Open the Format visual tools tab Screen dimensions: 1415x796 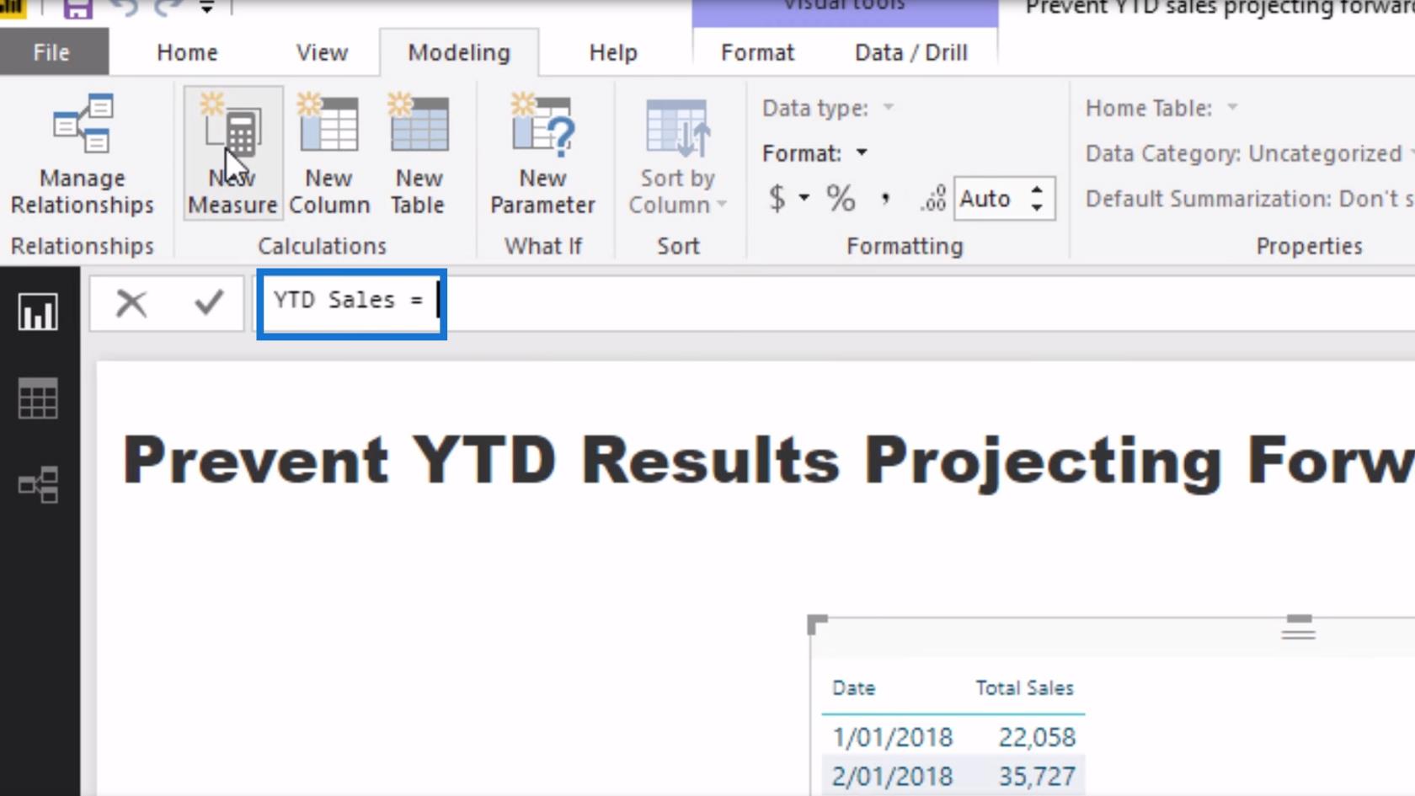click(x=757, y=52)
